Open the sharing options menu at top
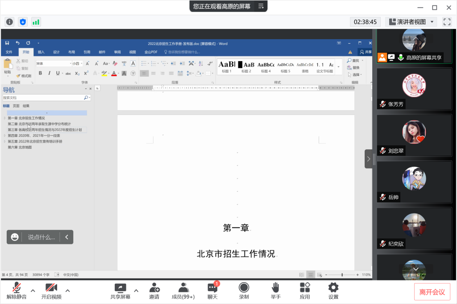This screenshot has height=304, width=457. pos(261,6)
